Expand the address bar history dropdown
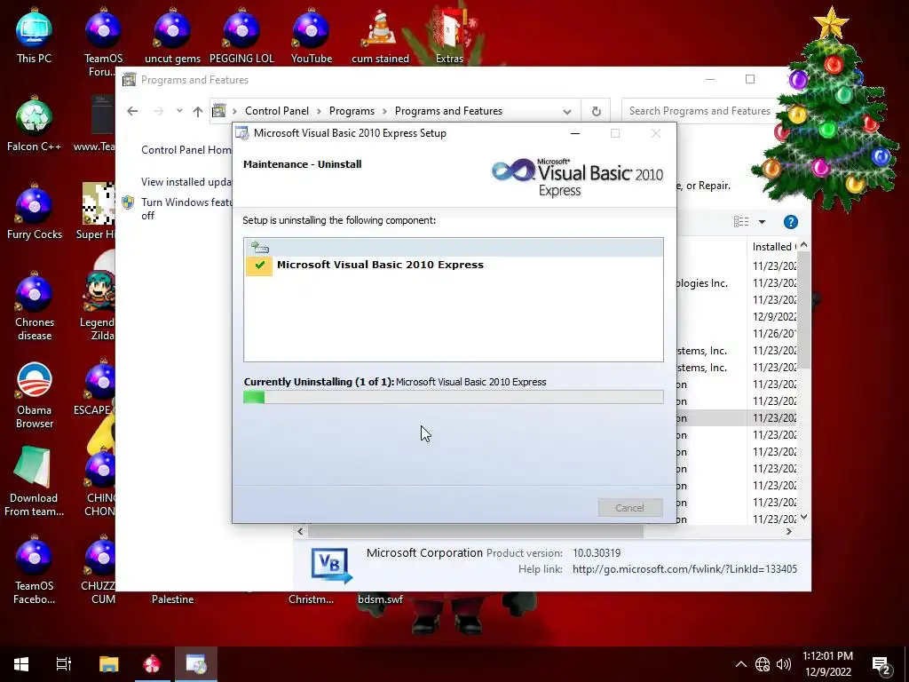 tap(567, 111)
